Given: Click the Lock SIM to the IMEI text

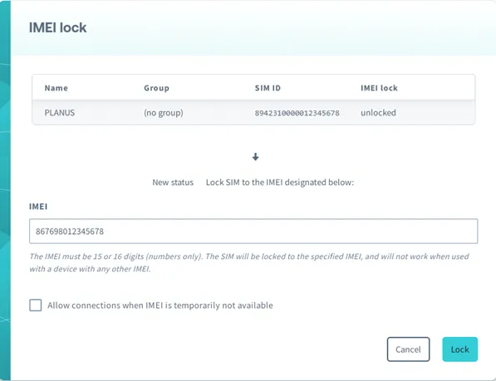Looking at the screenshot, I should (x=280, y=183).
